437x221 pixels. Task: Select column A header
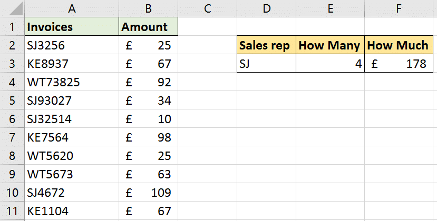click(x=72, y=8)
